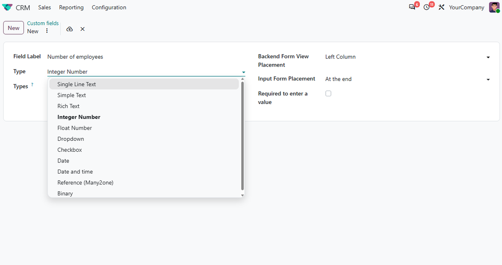Image resolution: width=502 pixels, height=265 pixels.
Task: Edit the Field Label input
Action: [x=146, y=57]
